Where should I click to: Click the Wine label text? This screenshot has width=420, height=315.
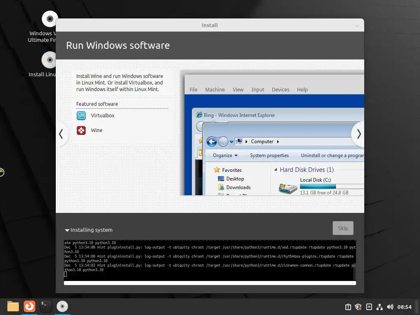point(96,130)
